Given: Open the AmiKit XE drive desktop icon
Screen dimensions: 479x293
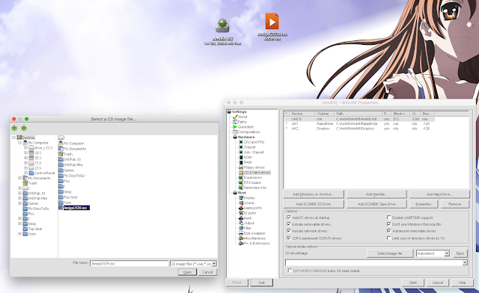Looking at the screenshot, I should pos(222,26).
